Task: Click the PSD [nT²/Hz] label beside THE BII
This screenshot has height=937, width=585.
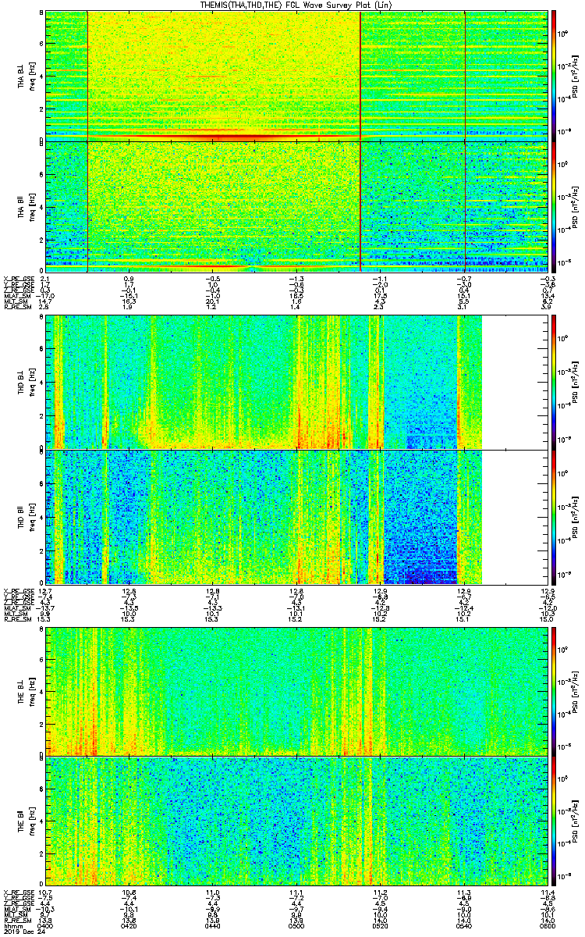Action: 576,821
